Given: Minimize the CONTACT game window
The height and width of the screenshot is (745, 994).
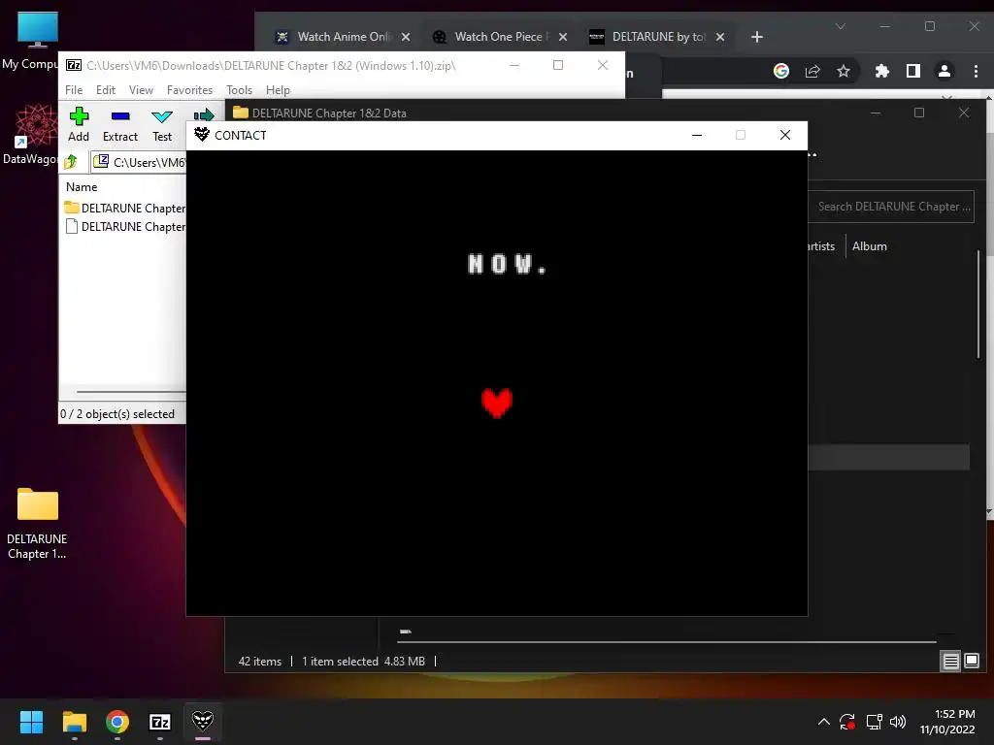Looking at the screenshot, I should pyautogui.click(x=697, y=135).
